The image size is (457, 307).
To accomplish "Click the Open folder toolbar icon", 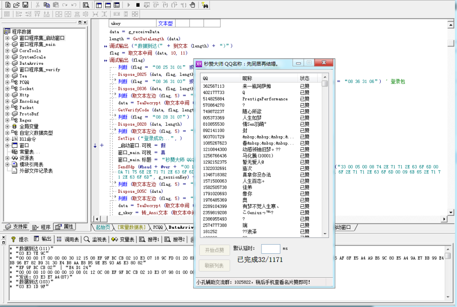I will click(x=17, y=5).
